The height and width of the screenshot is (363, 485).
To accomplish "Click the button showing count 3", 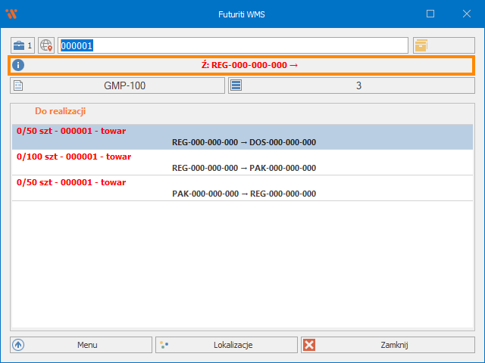I will point(351,85).
